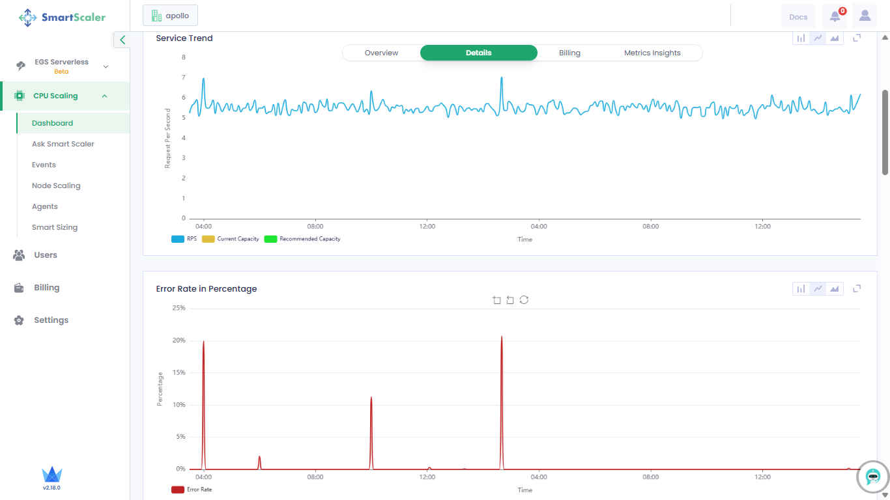Expand the Error Rate chart to fullscreen
The width and height of the screenshot is (890, 500).
coord(857,288)
